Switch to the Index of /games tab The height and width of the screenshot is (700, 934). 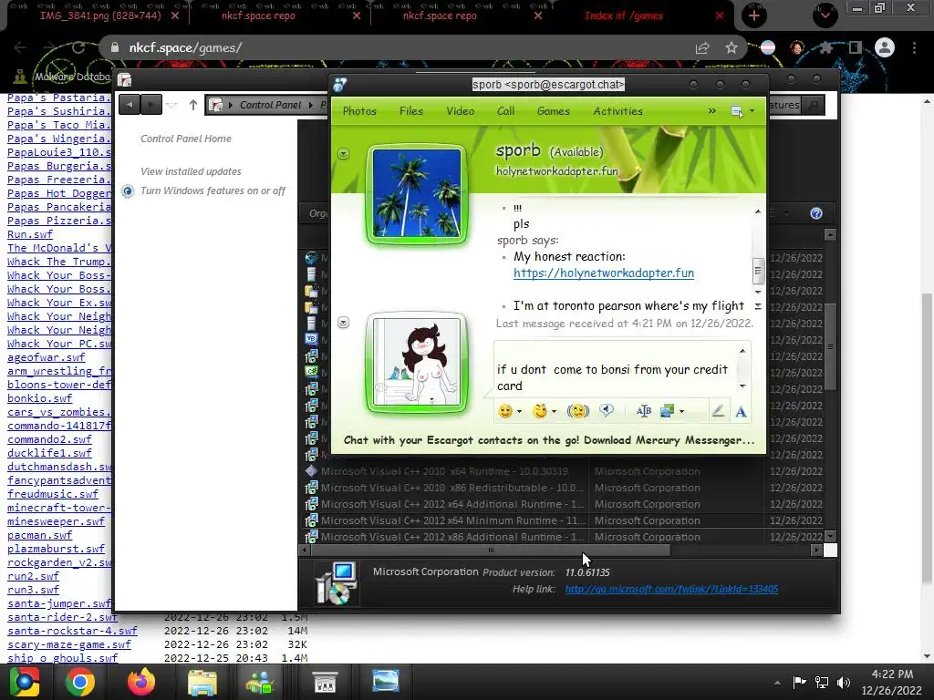624,15
